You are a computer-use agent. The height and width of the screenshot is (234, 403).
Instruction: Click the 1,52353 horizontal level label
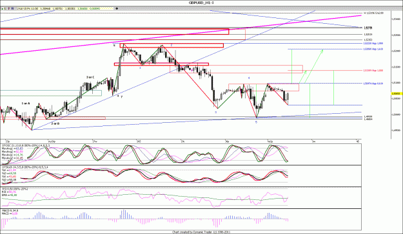368,40
